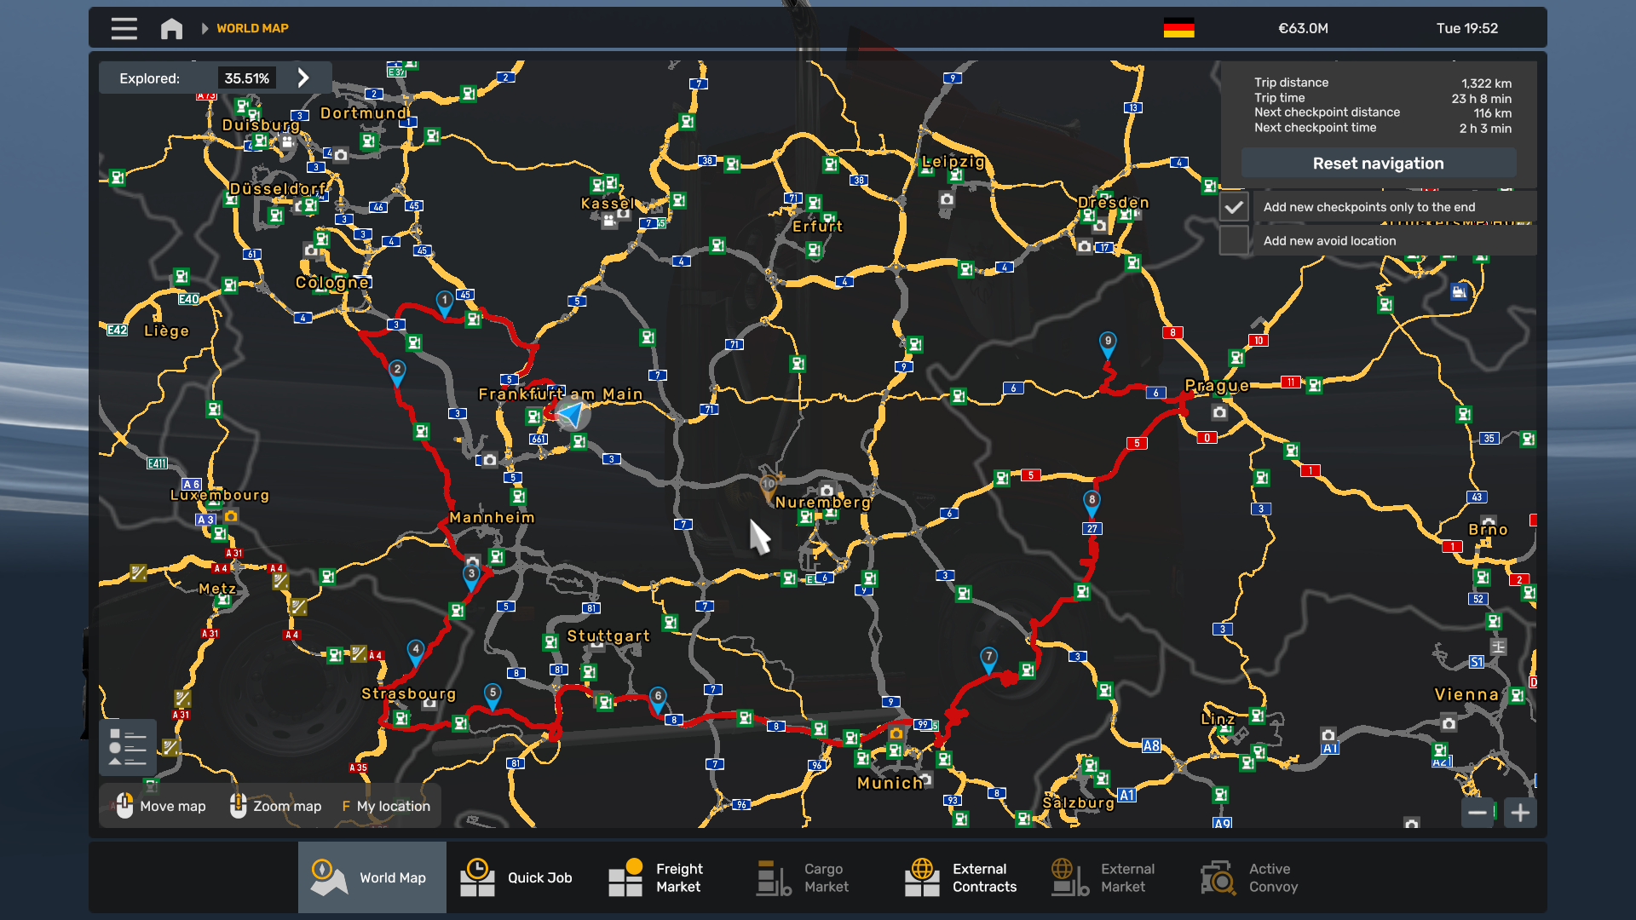Uncheck add new checkpoints only to end
Viewport: 1636px width, 920px height.
coord(1233,207)
